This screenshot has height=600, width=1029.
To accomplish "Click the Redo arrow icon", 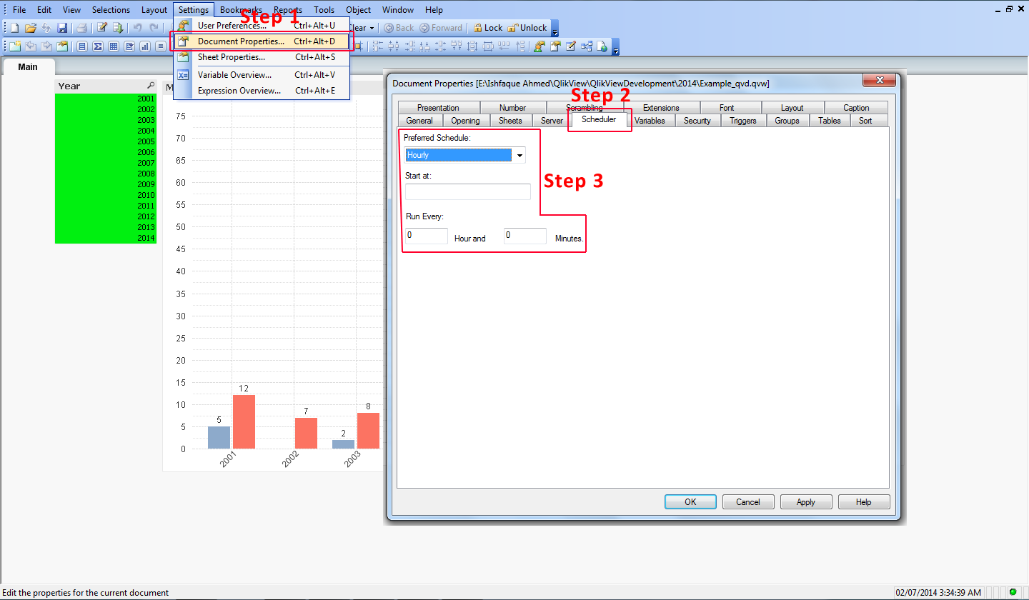I will (x=154, y=28).
